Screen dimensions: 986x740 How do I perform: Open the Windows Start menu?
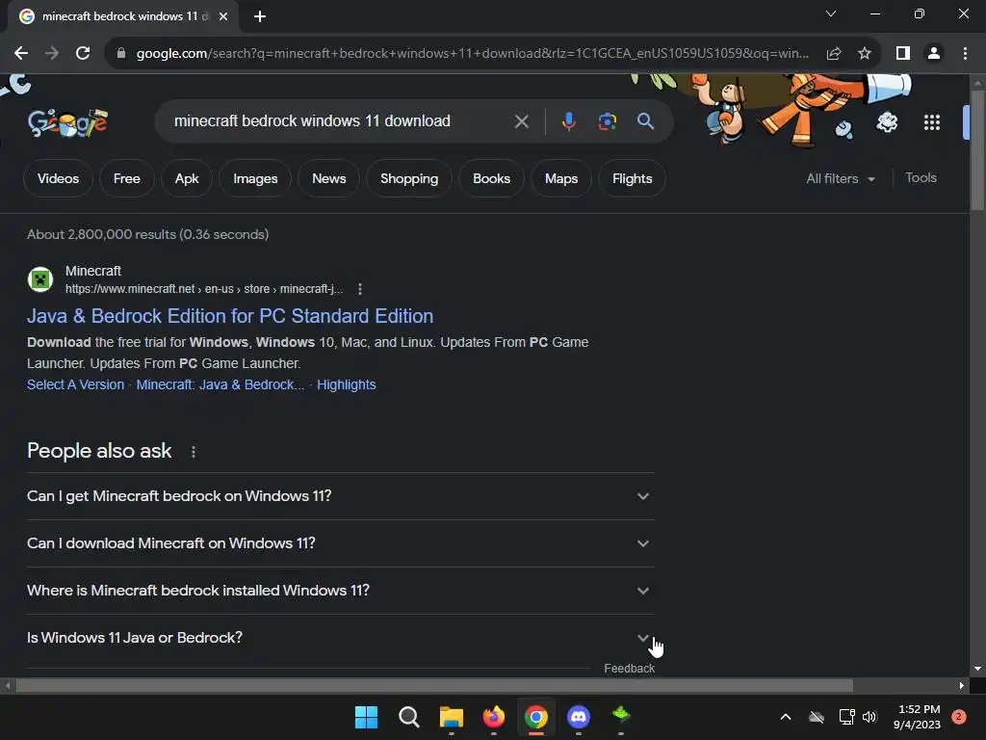point(366,717)
